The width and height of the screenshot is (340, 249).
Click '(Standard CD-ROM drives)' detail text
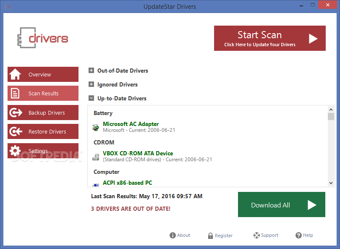tap(132, 160)
